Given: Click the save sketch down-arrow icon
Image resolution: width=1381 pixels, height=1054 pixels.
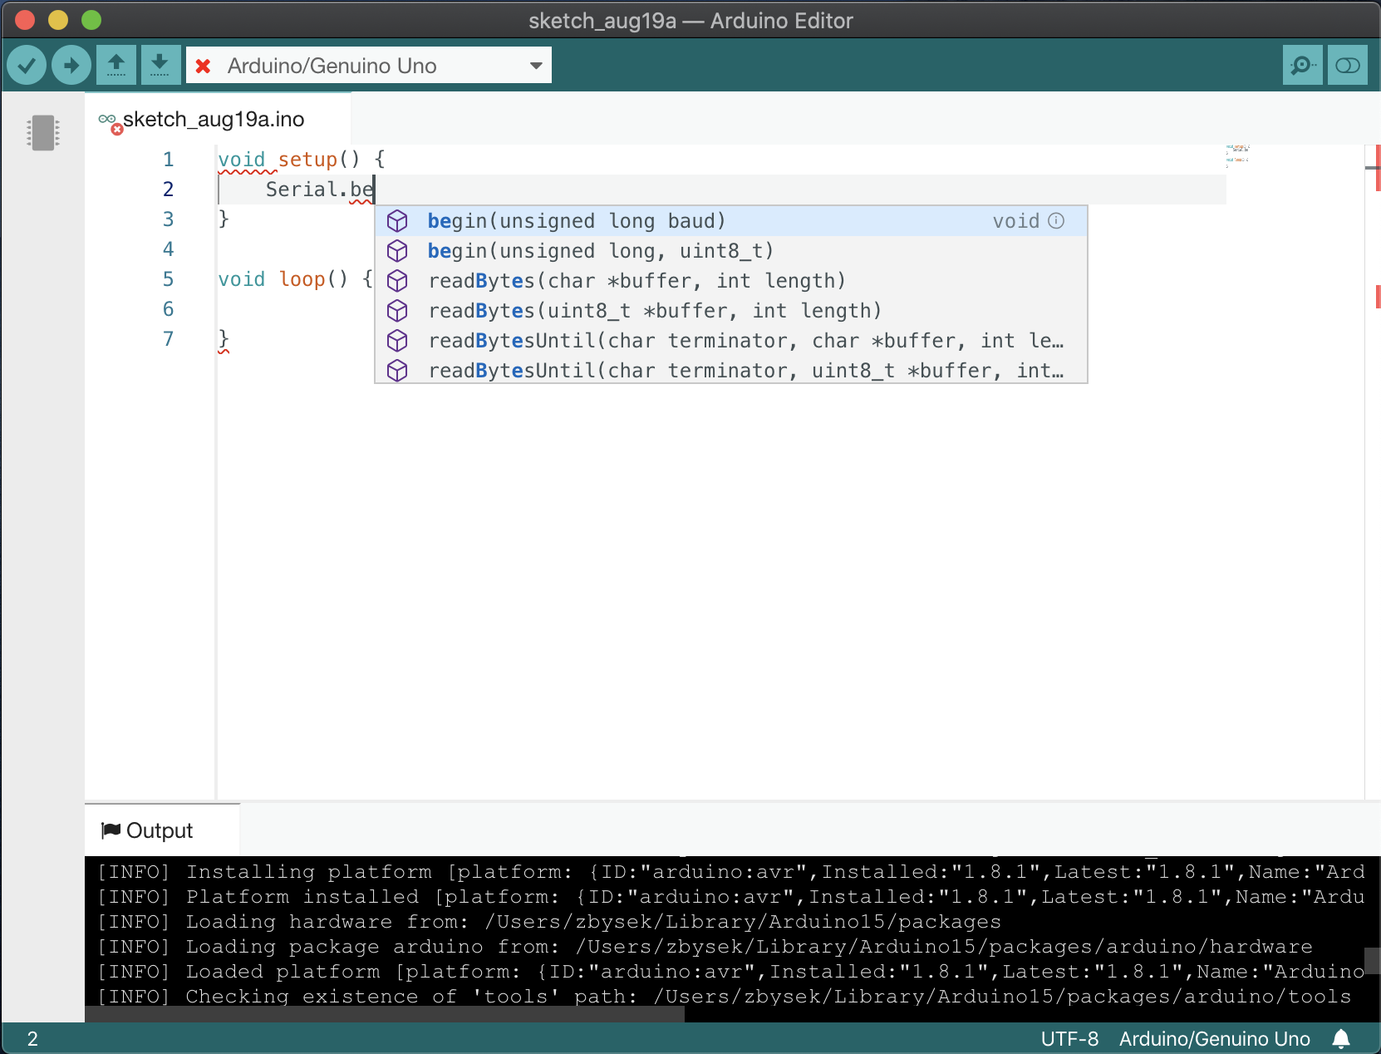Looking at the screenshot, I should click(160, 65).
